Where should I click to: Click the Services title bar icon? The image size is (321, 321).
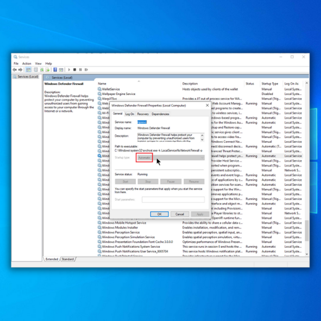[x=15, y=57]
